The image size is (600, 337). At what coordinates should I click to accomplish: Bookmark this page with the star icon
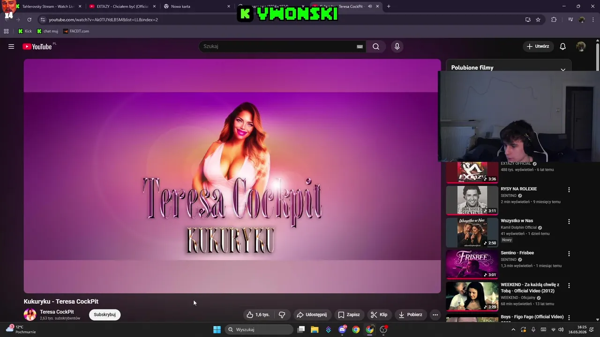[538, 20]
